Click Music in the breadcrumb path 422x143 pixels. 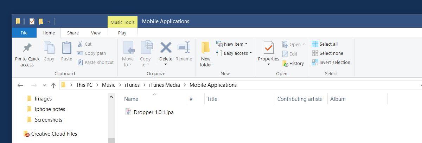click(x=109, y=85)
